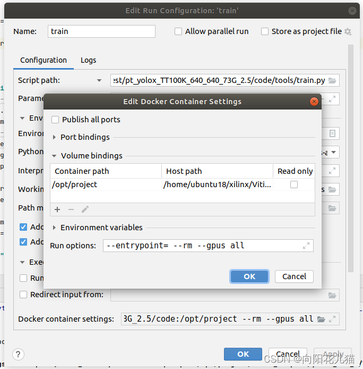
Task: Expand the Environment variables section
Action: pyautogui.click(x=54, y=228)
